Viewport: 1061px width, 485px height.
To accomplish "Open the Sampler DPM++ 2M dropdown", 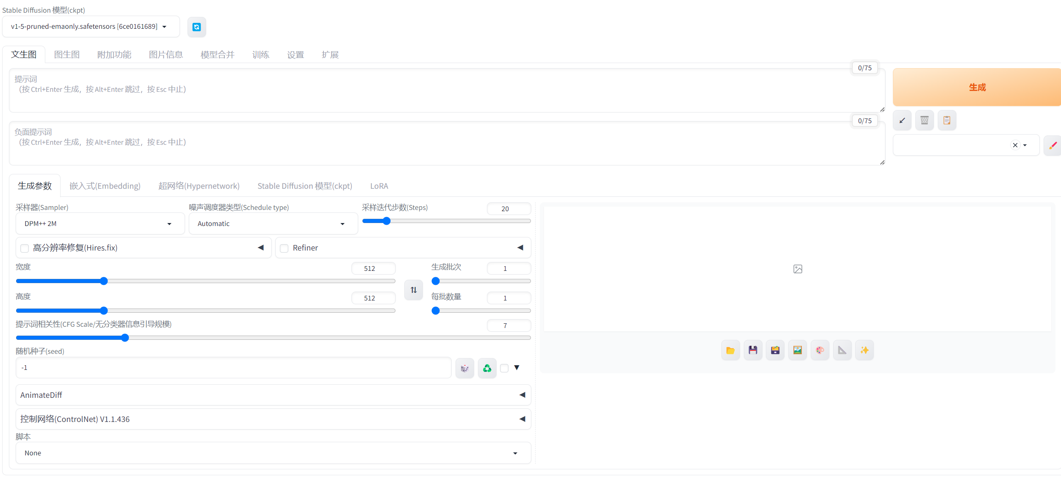I will point(100,224).
